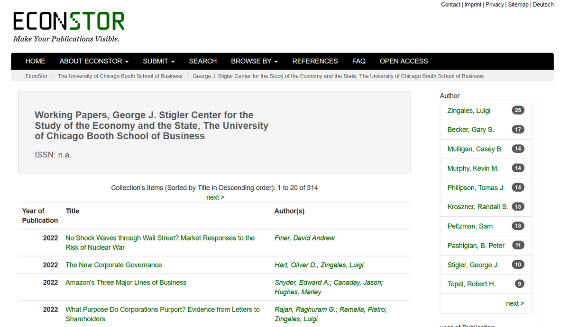The width and height of the screenshot is (569, 327).
Task: Click the Title column header
Action: coord(73,211)
